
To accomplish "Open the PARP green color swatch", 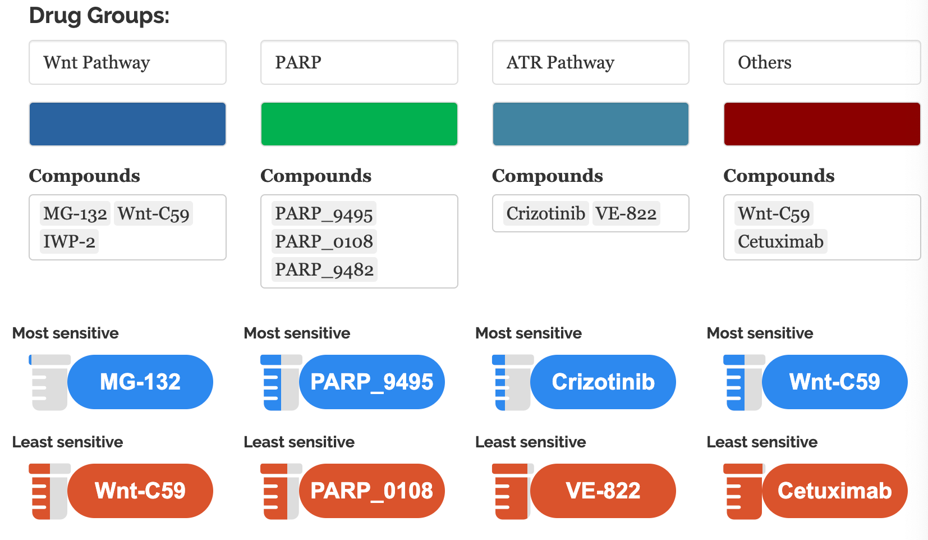I will pos(359,124).
